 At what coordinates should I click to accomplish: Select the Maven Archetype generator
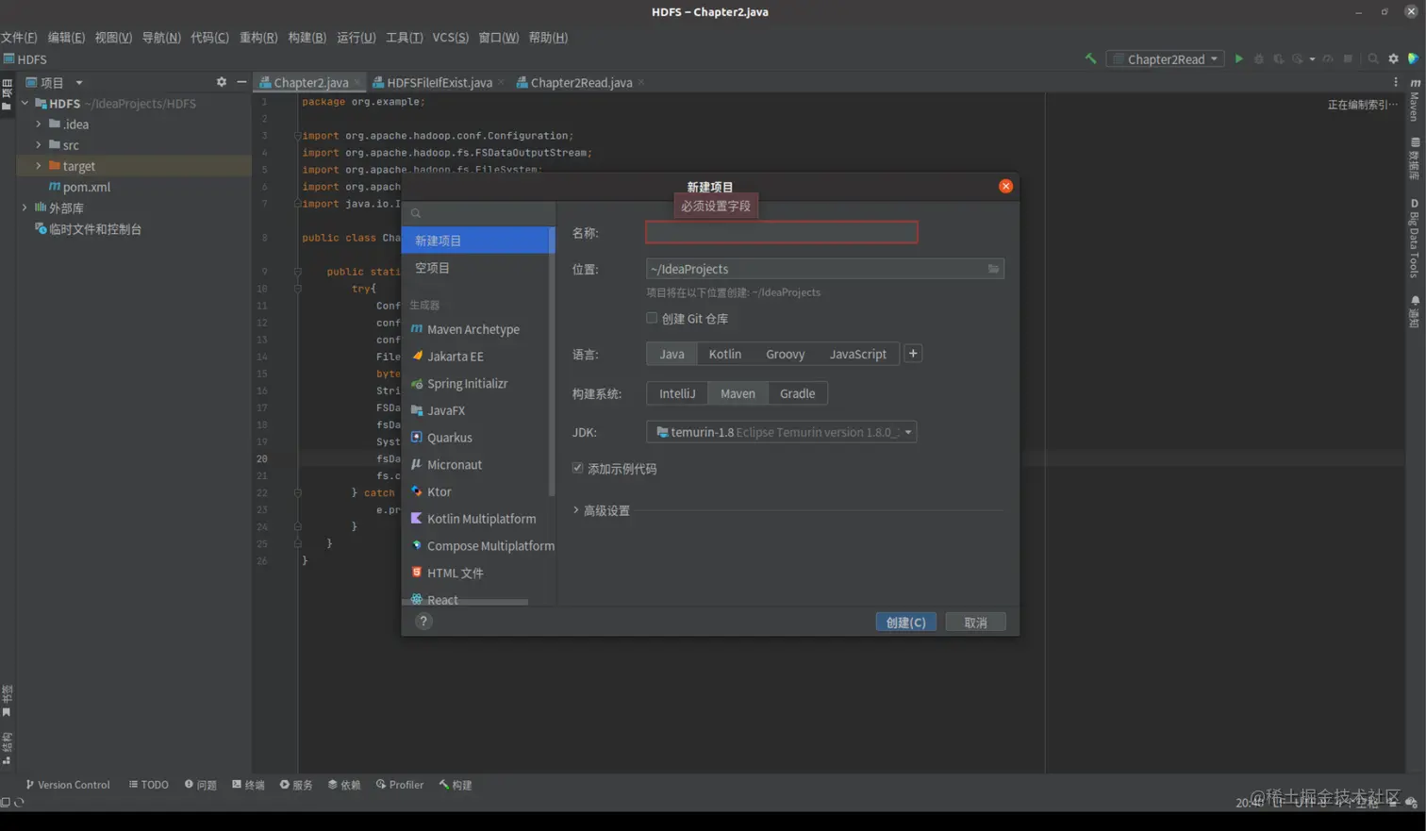(475, 329)
